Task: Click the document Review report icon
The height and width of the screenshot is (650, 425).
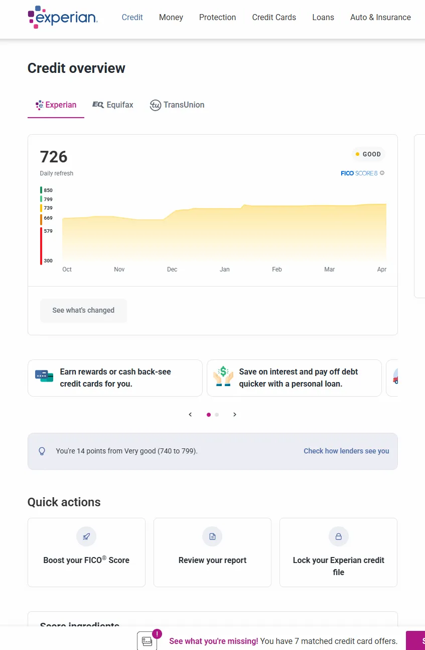Action: point(212,536)
